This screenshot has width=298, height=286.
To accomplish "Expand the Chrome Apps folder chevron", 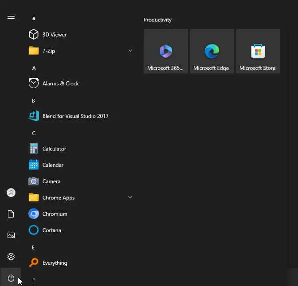I will click(x=130, y=197).
